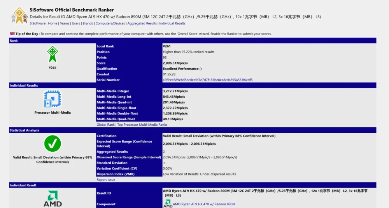Open Individual Results navigation link
The width and height of the screenshot is (389, 208).
pyautogui.click(x=172, y=23)
